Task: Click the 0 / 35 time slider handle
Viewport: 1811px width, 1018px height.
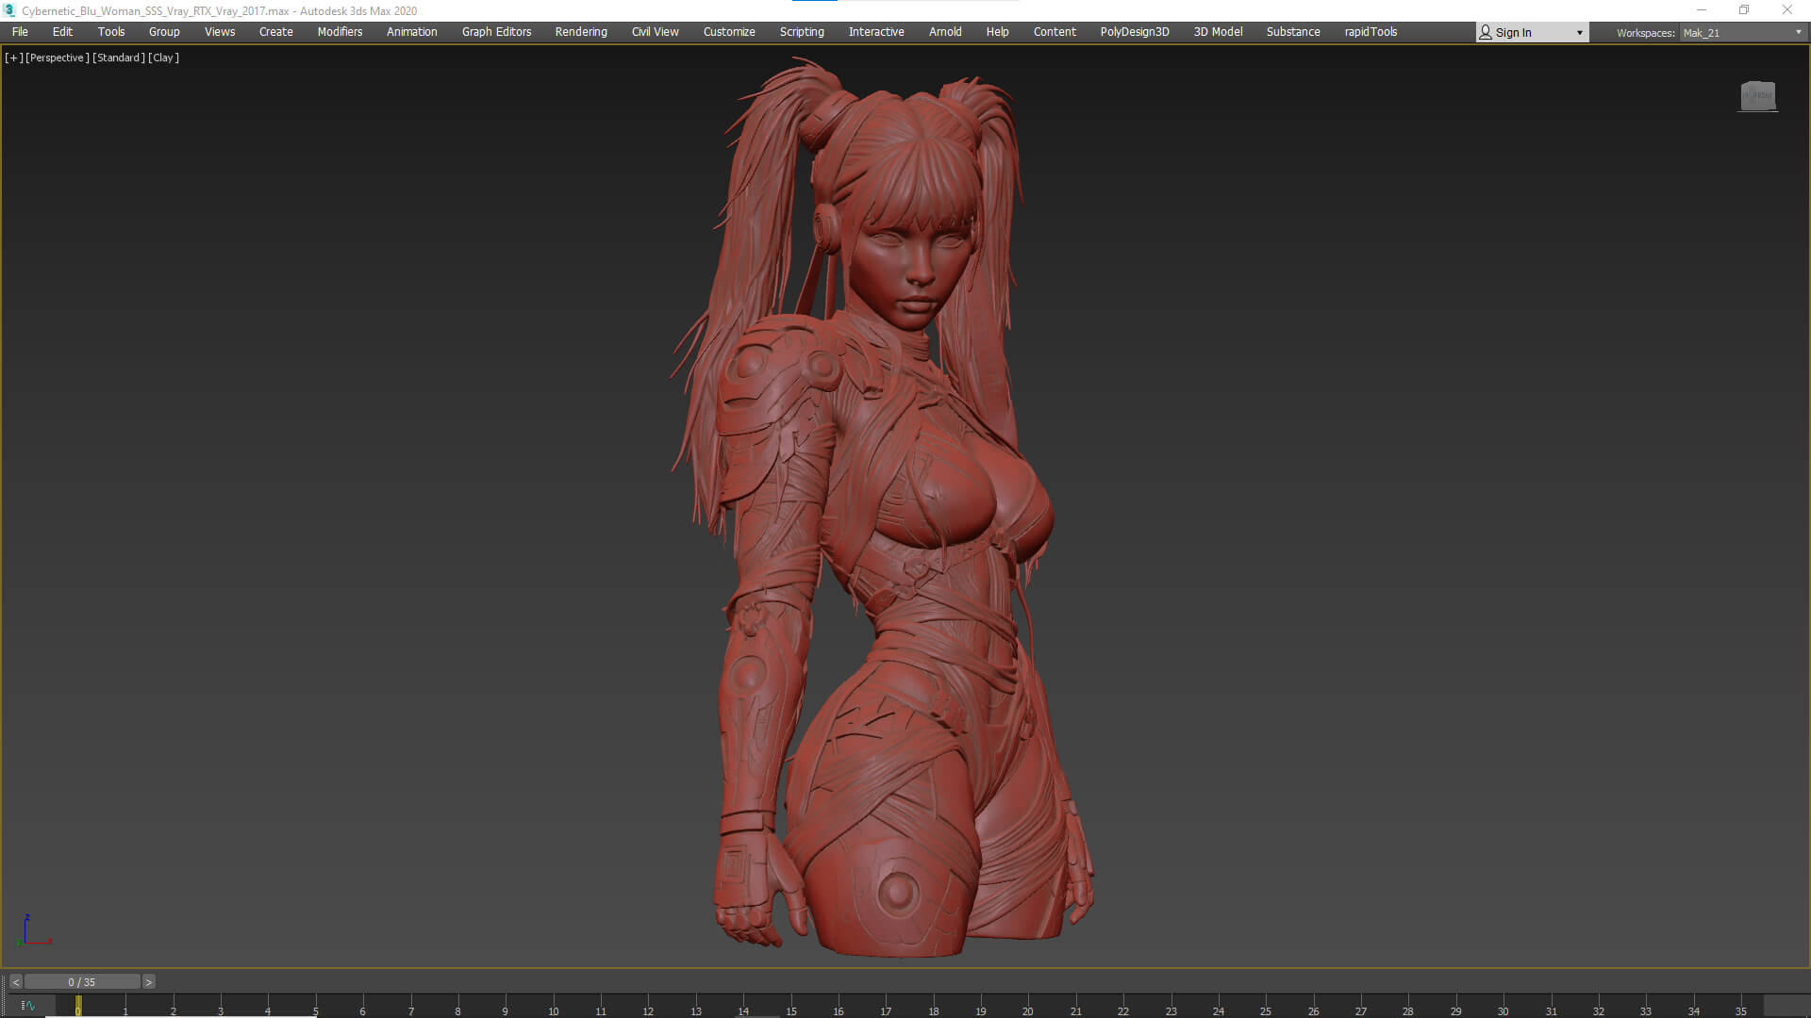Action: (82, 982)
